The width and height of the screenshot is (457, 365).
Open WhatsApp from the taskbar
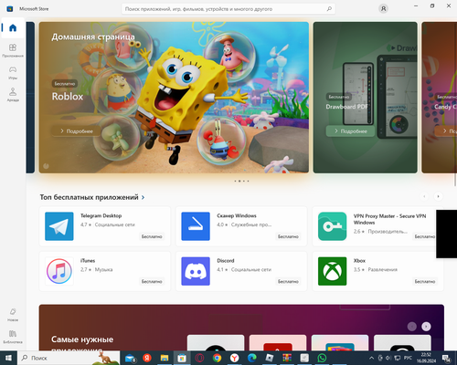[322, 358]
